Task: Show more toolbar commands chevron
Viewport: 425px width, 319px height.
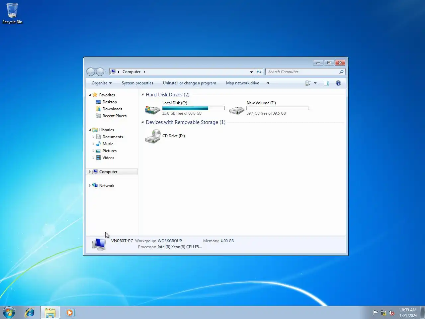Action: point(268,83)
